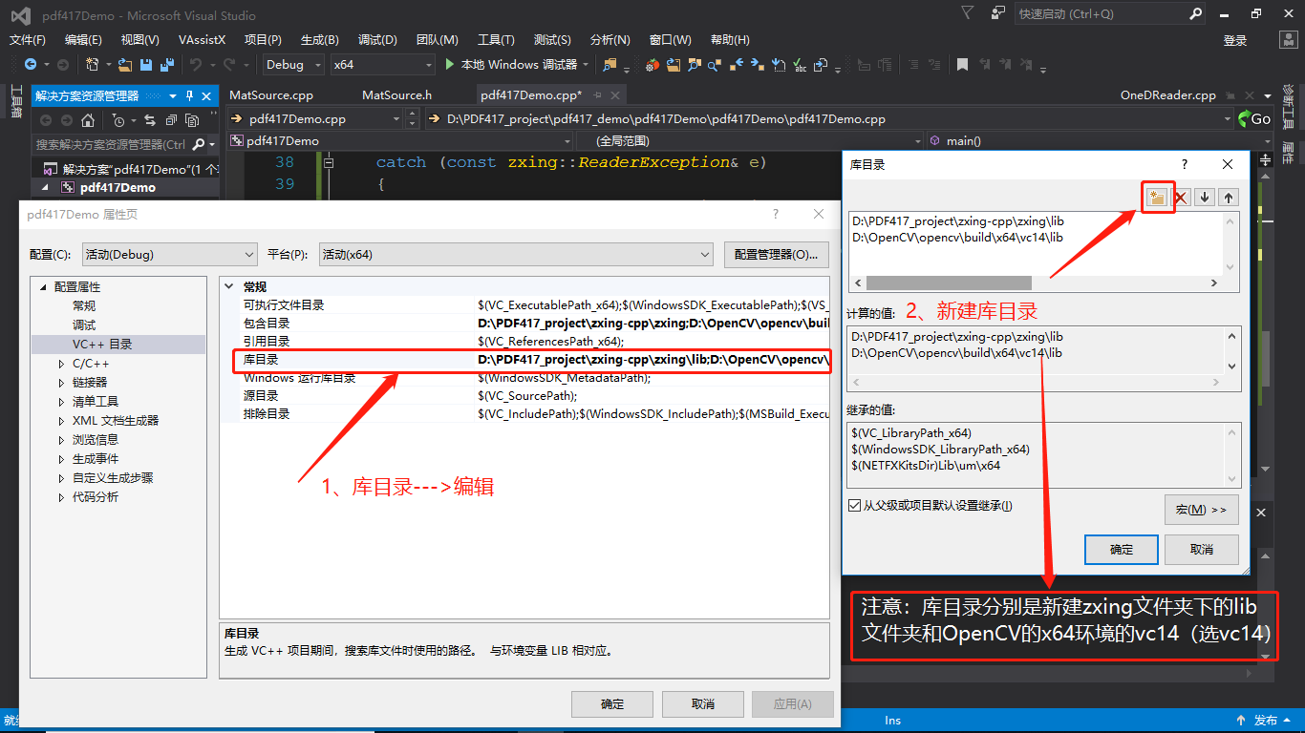
Task: Delete selected path using the red X icon
Action: pyautogui.click(x=1180, y=197)
